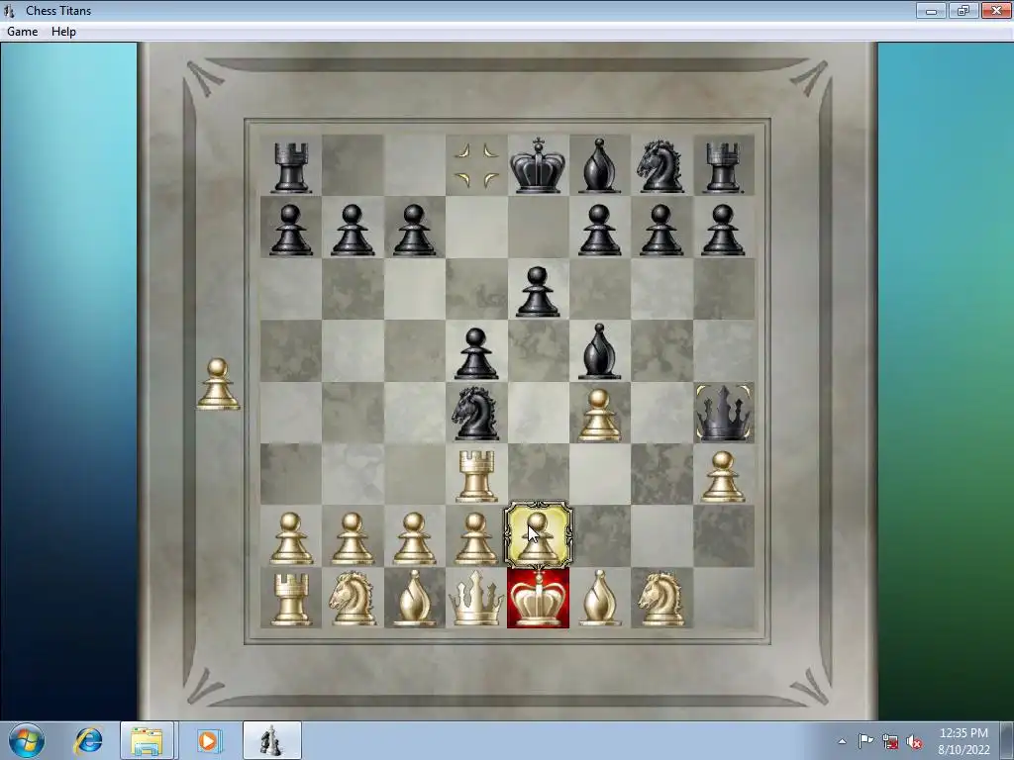Click the white knight on b1
The image size is (1014, 760).
(x=353, y=599)
